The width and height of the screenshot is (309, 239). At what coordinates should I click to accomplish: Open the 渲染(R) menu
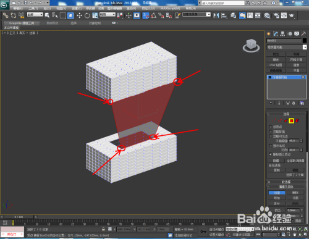coord(131,9)
